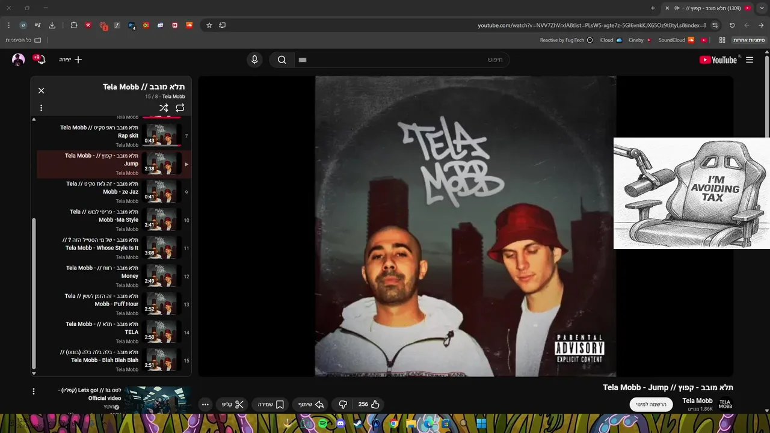Image resolution: width=770 pixels, height=433 pixels.
Task: Start voice search with the microphone
Action: tap(254, 60)
